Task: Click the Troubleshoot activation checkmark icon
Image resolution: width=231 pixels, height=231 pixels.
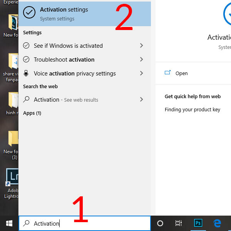Action: click(26, 59)
